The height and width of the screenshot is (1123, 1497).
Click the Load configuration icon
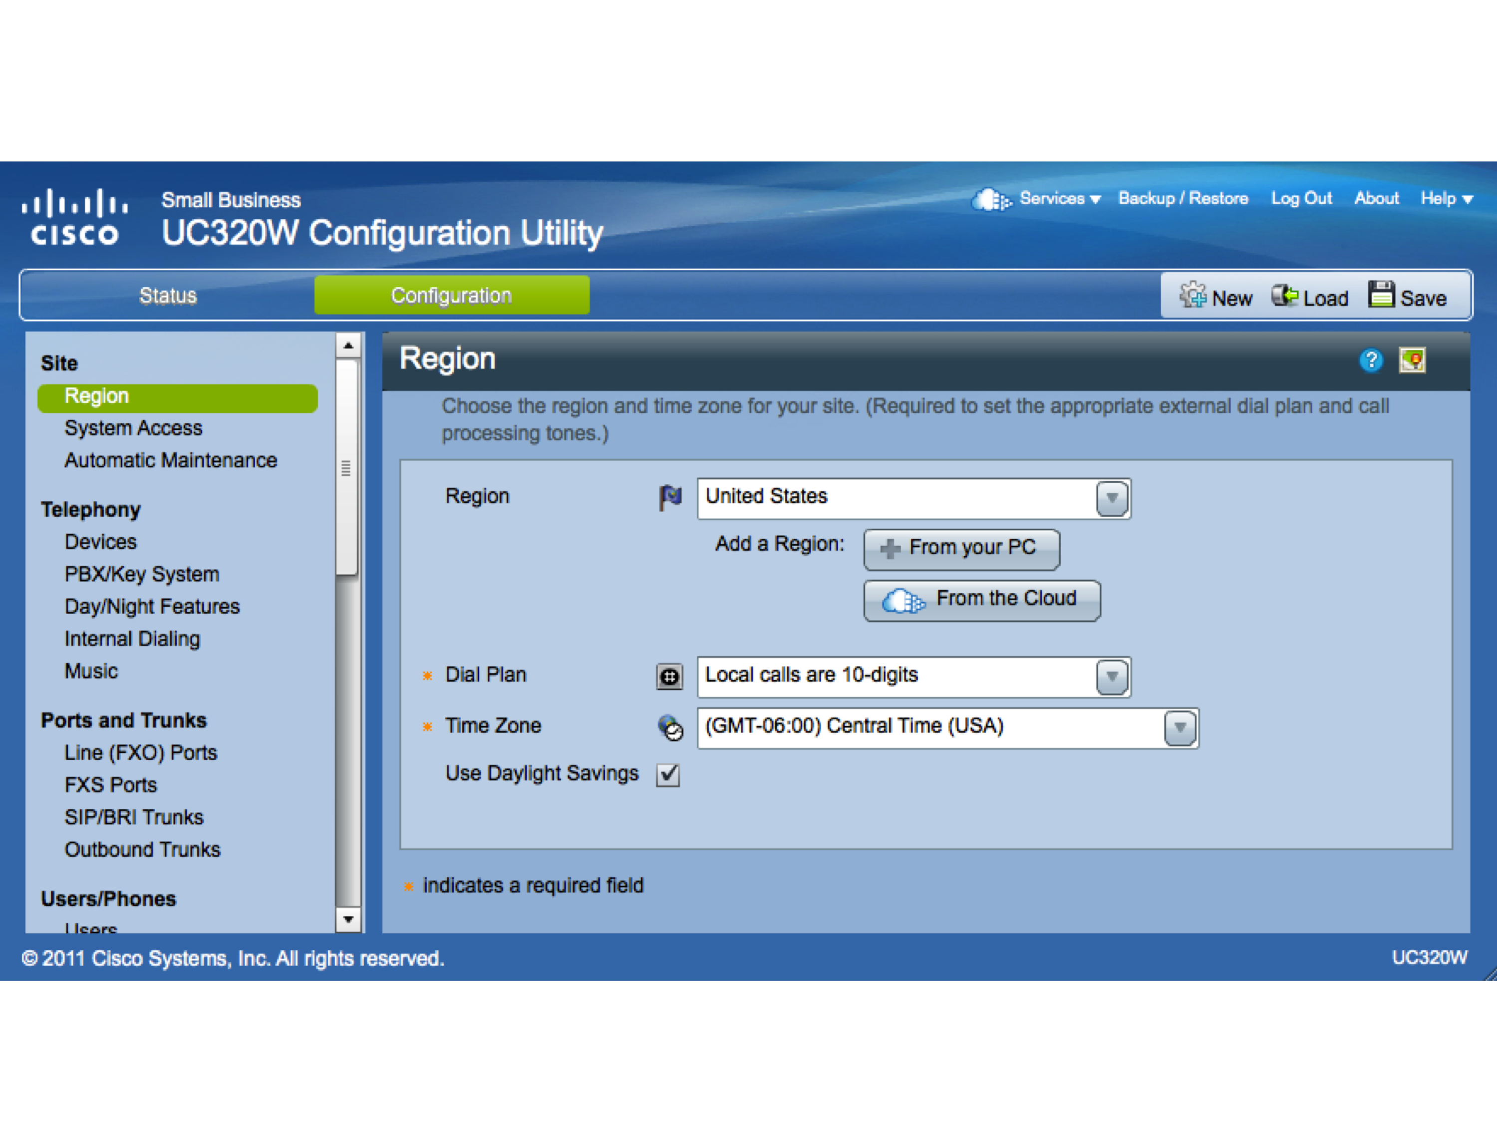tap(1284, 295)
